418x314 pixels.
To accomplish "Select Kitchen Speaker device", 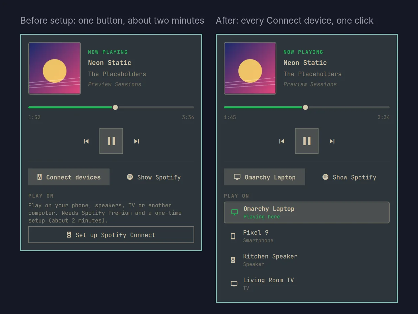I will (x=307, y=260).
